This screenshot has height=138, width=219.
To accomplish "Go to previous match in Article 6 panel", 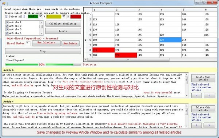I will pos(196,95).
